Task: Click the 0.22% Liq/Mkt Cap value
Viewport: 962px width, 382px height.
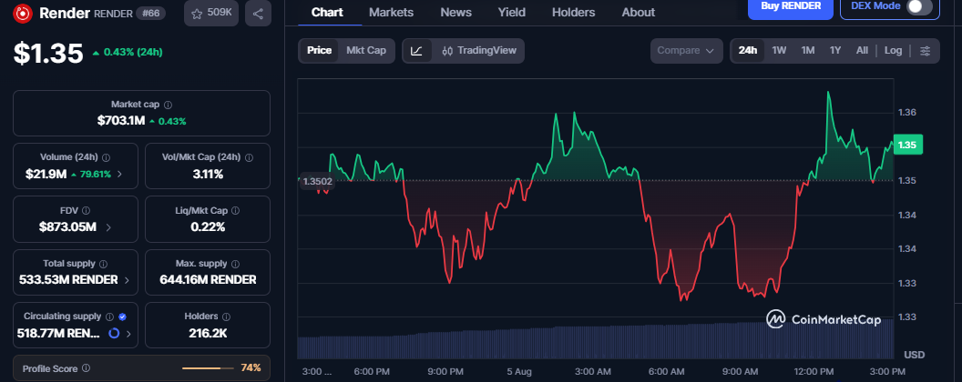Action: tap(208, 227)
